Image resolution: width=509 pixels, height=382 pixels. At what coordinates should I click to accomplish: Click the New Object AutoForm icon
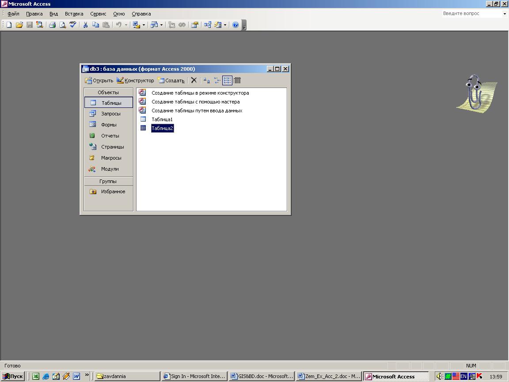[x=218, y=25]
